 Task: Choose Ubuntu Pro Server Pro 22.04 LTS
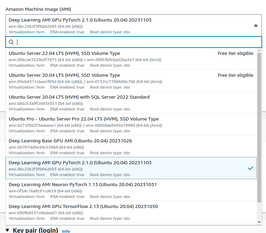coord(131,124)
